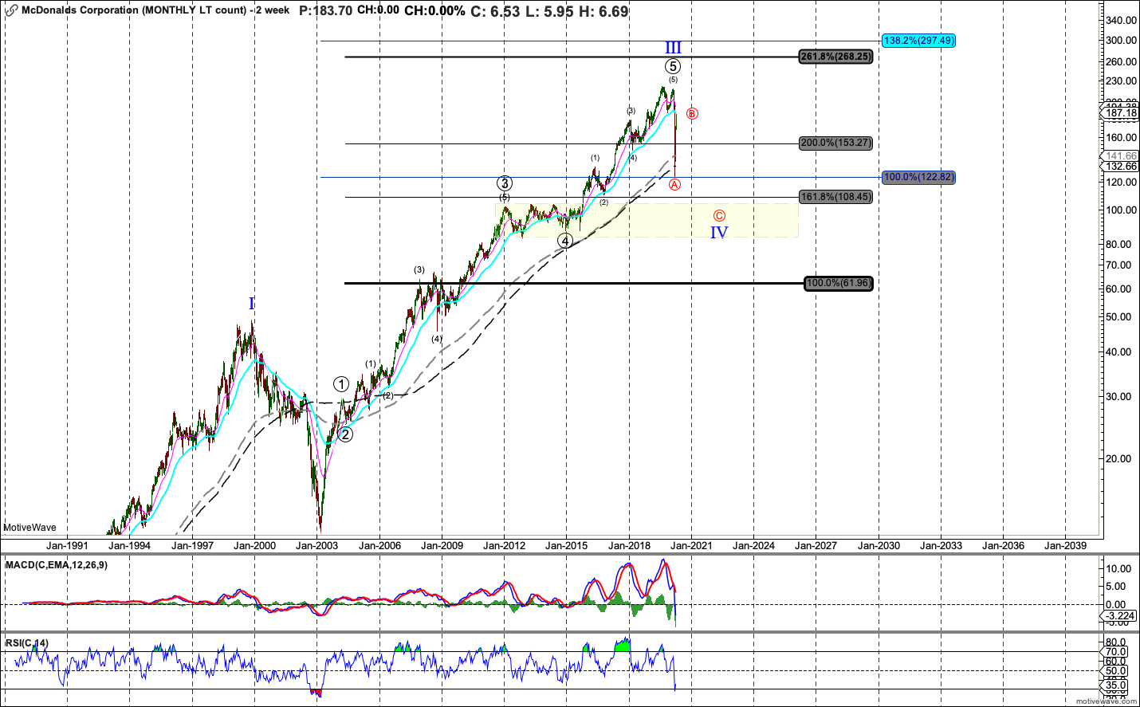
Task: Click the Jan-2009 date axis label
Action: click(x=442, y=546)
